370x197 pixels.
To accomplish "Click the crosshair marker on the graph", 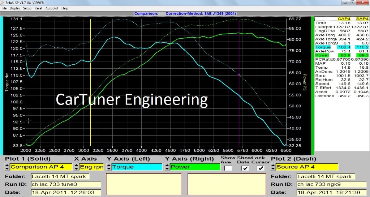I will [29, 121].
